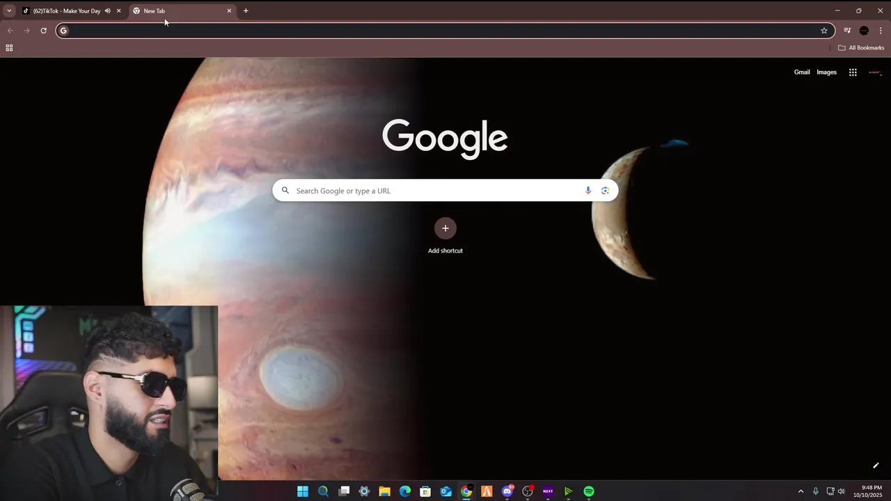
Task: Open the Windows Start menu
Action: tap(303, 491)
